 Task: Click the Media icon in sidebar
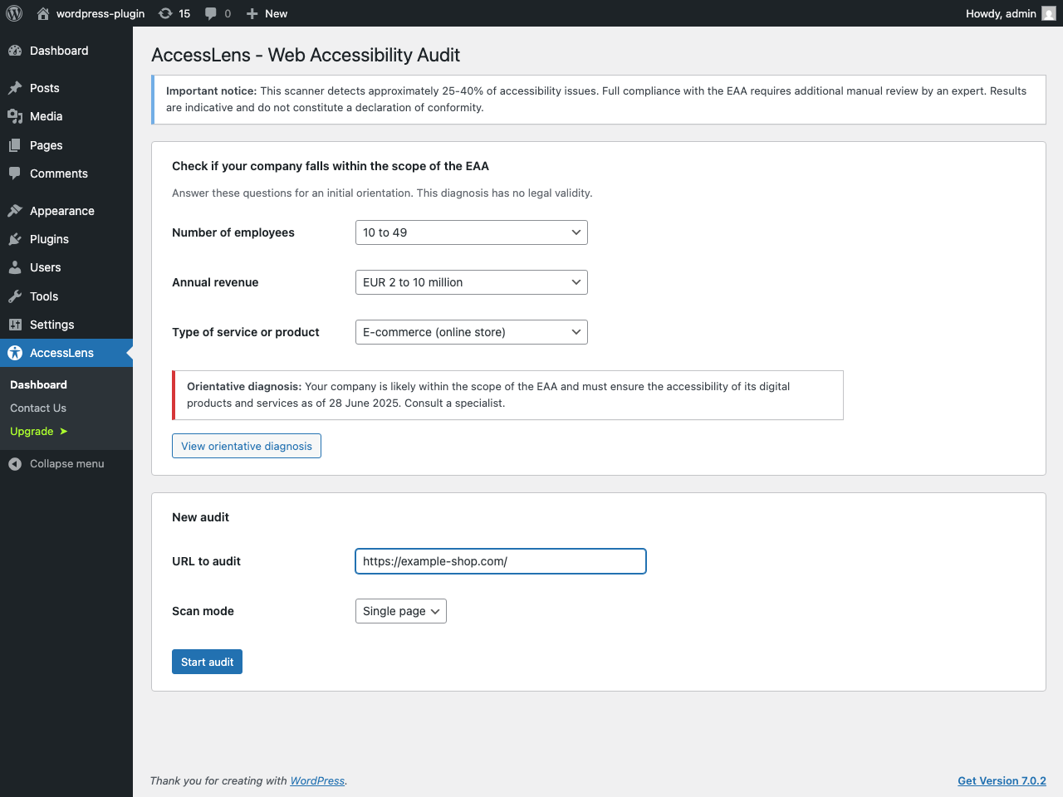tap(15, 116)
